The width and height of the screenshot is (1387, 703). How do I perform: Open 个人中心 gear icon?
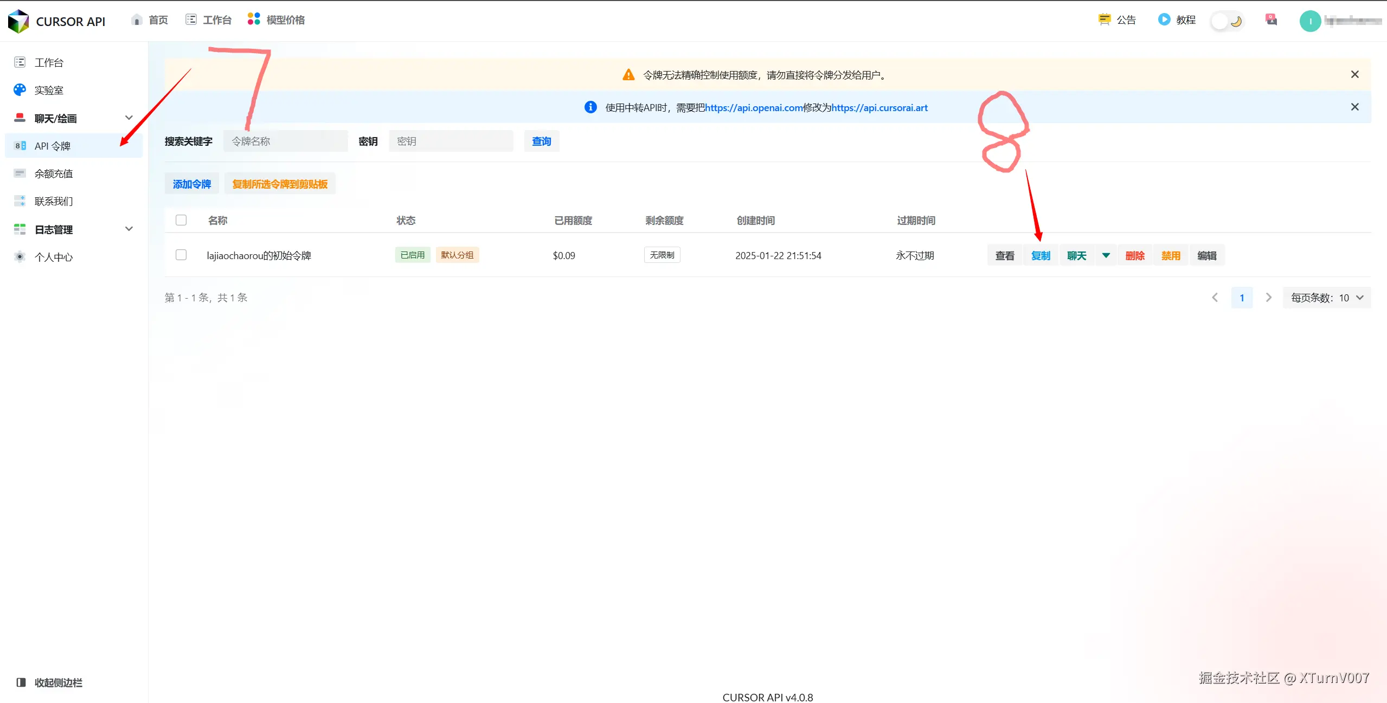pos(20,257)
